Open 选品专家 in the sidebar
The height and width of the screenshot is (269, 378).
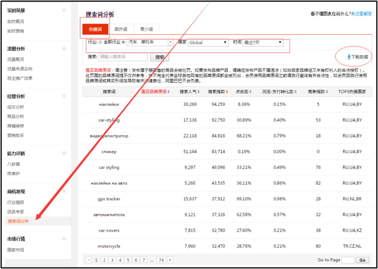16,212
